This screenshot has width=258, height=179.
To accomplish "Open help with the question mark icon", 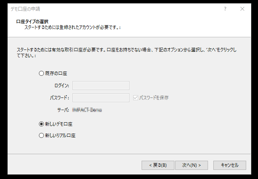I will coord(225,9).
